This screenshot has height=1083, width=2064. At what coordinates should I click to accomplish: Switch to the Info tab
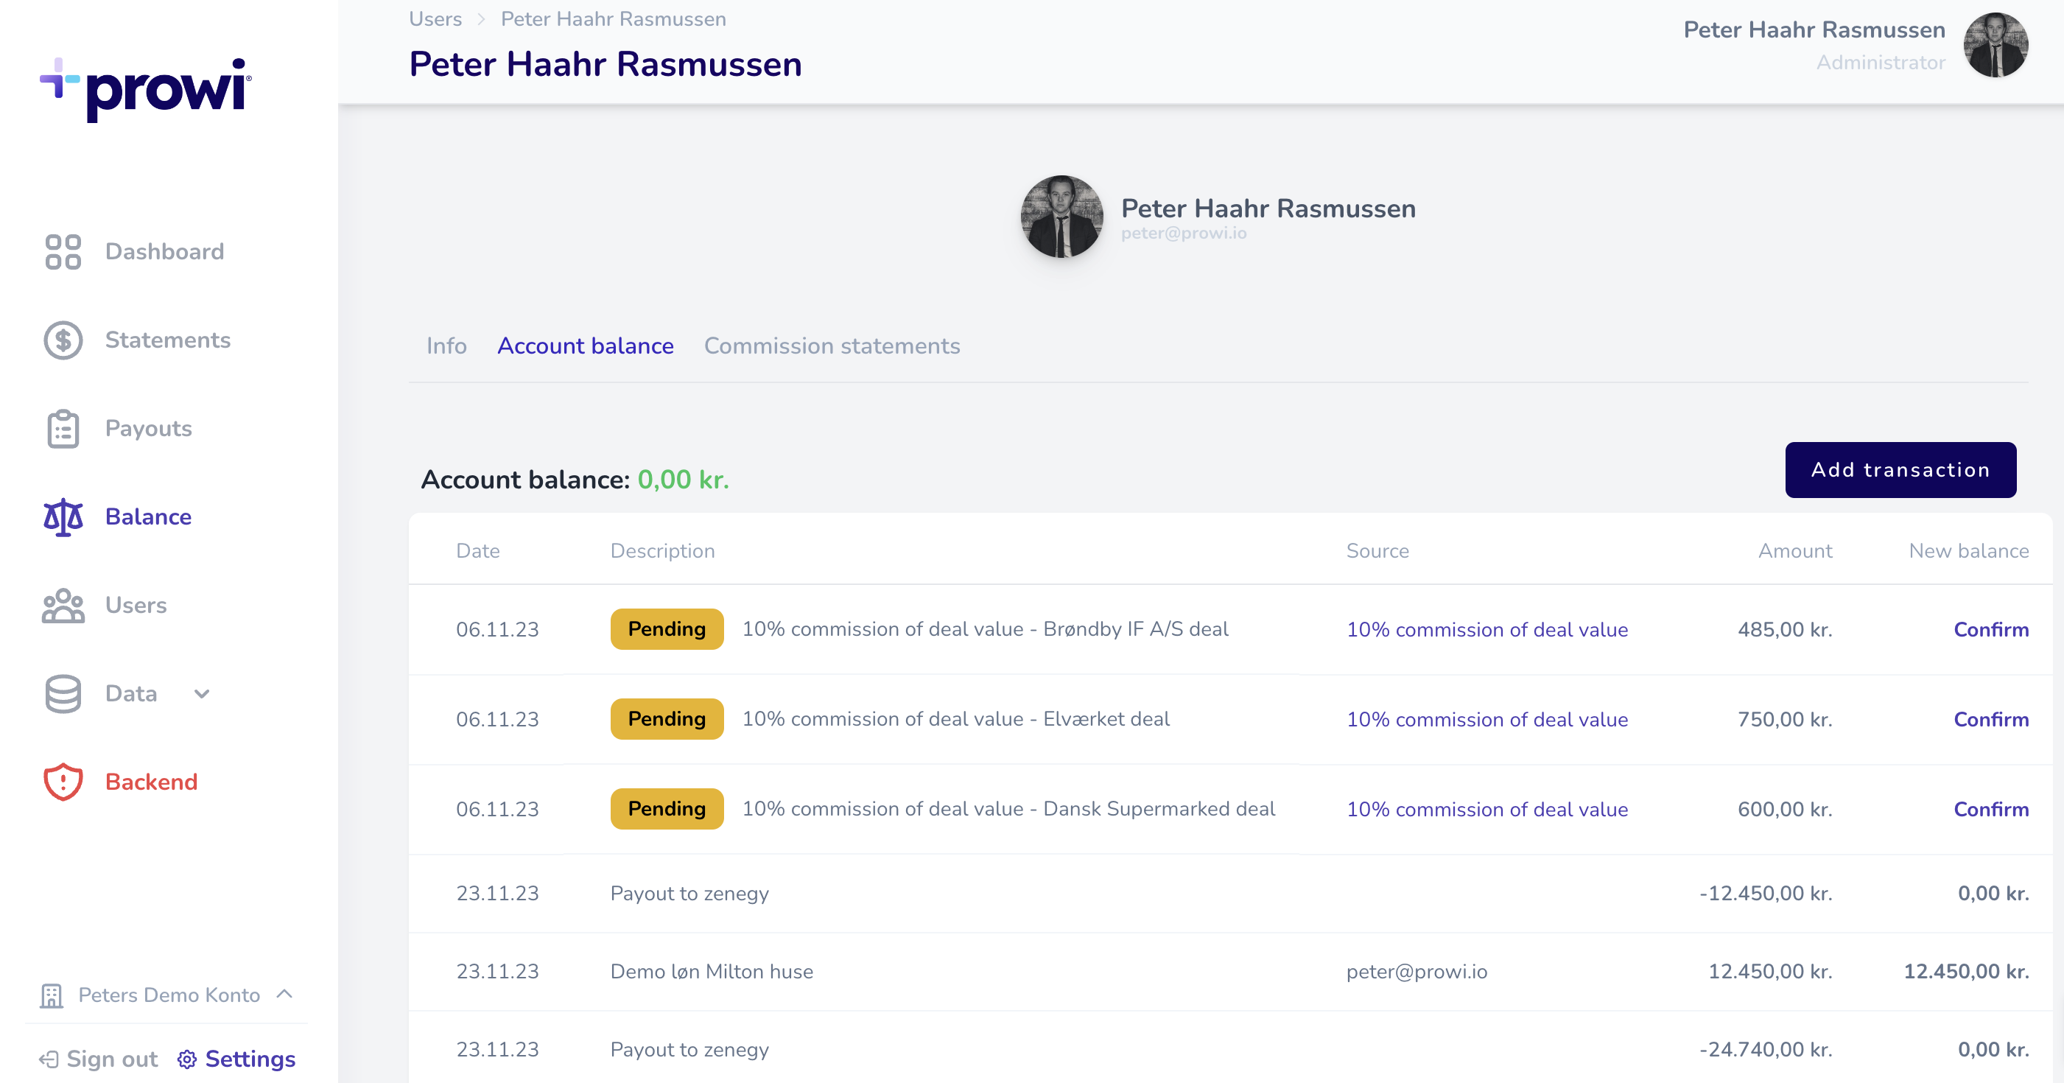point(446,346)
